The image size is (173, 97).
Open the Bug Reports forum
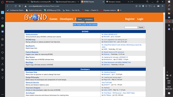30,46
